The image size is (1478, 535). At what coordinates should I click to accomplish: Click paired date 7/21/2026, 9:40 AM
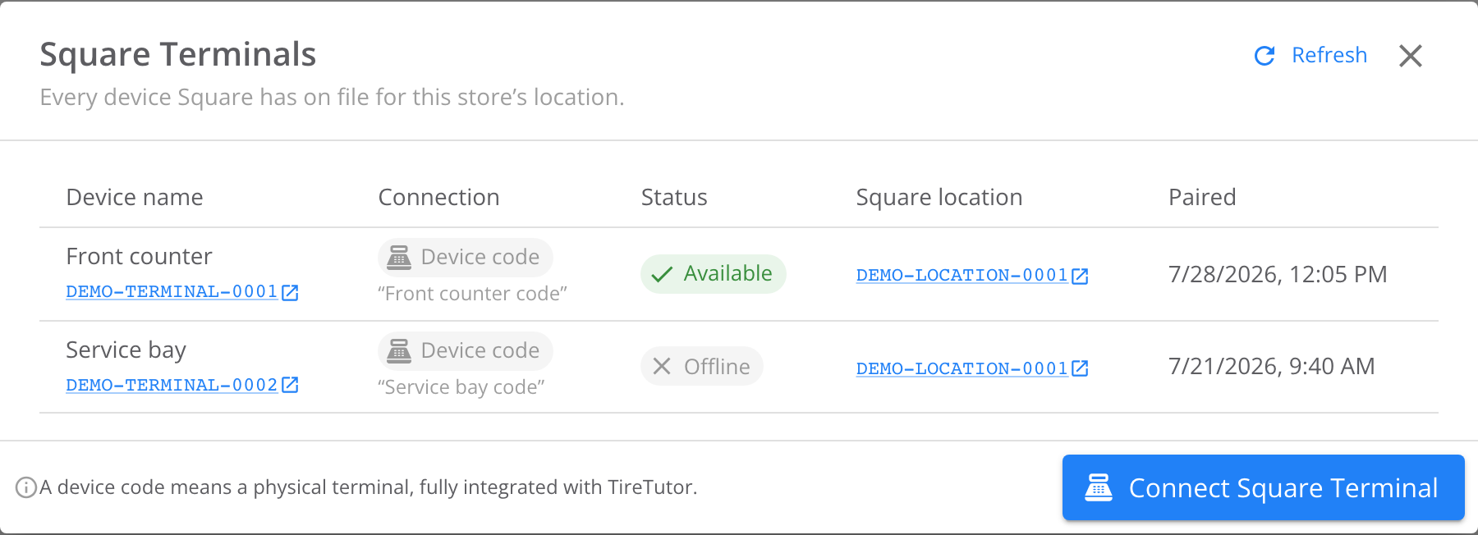pos(1272,366)
